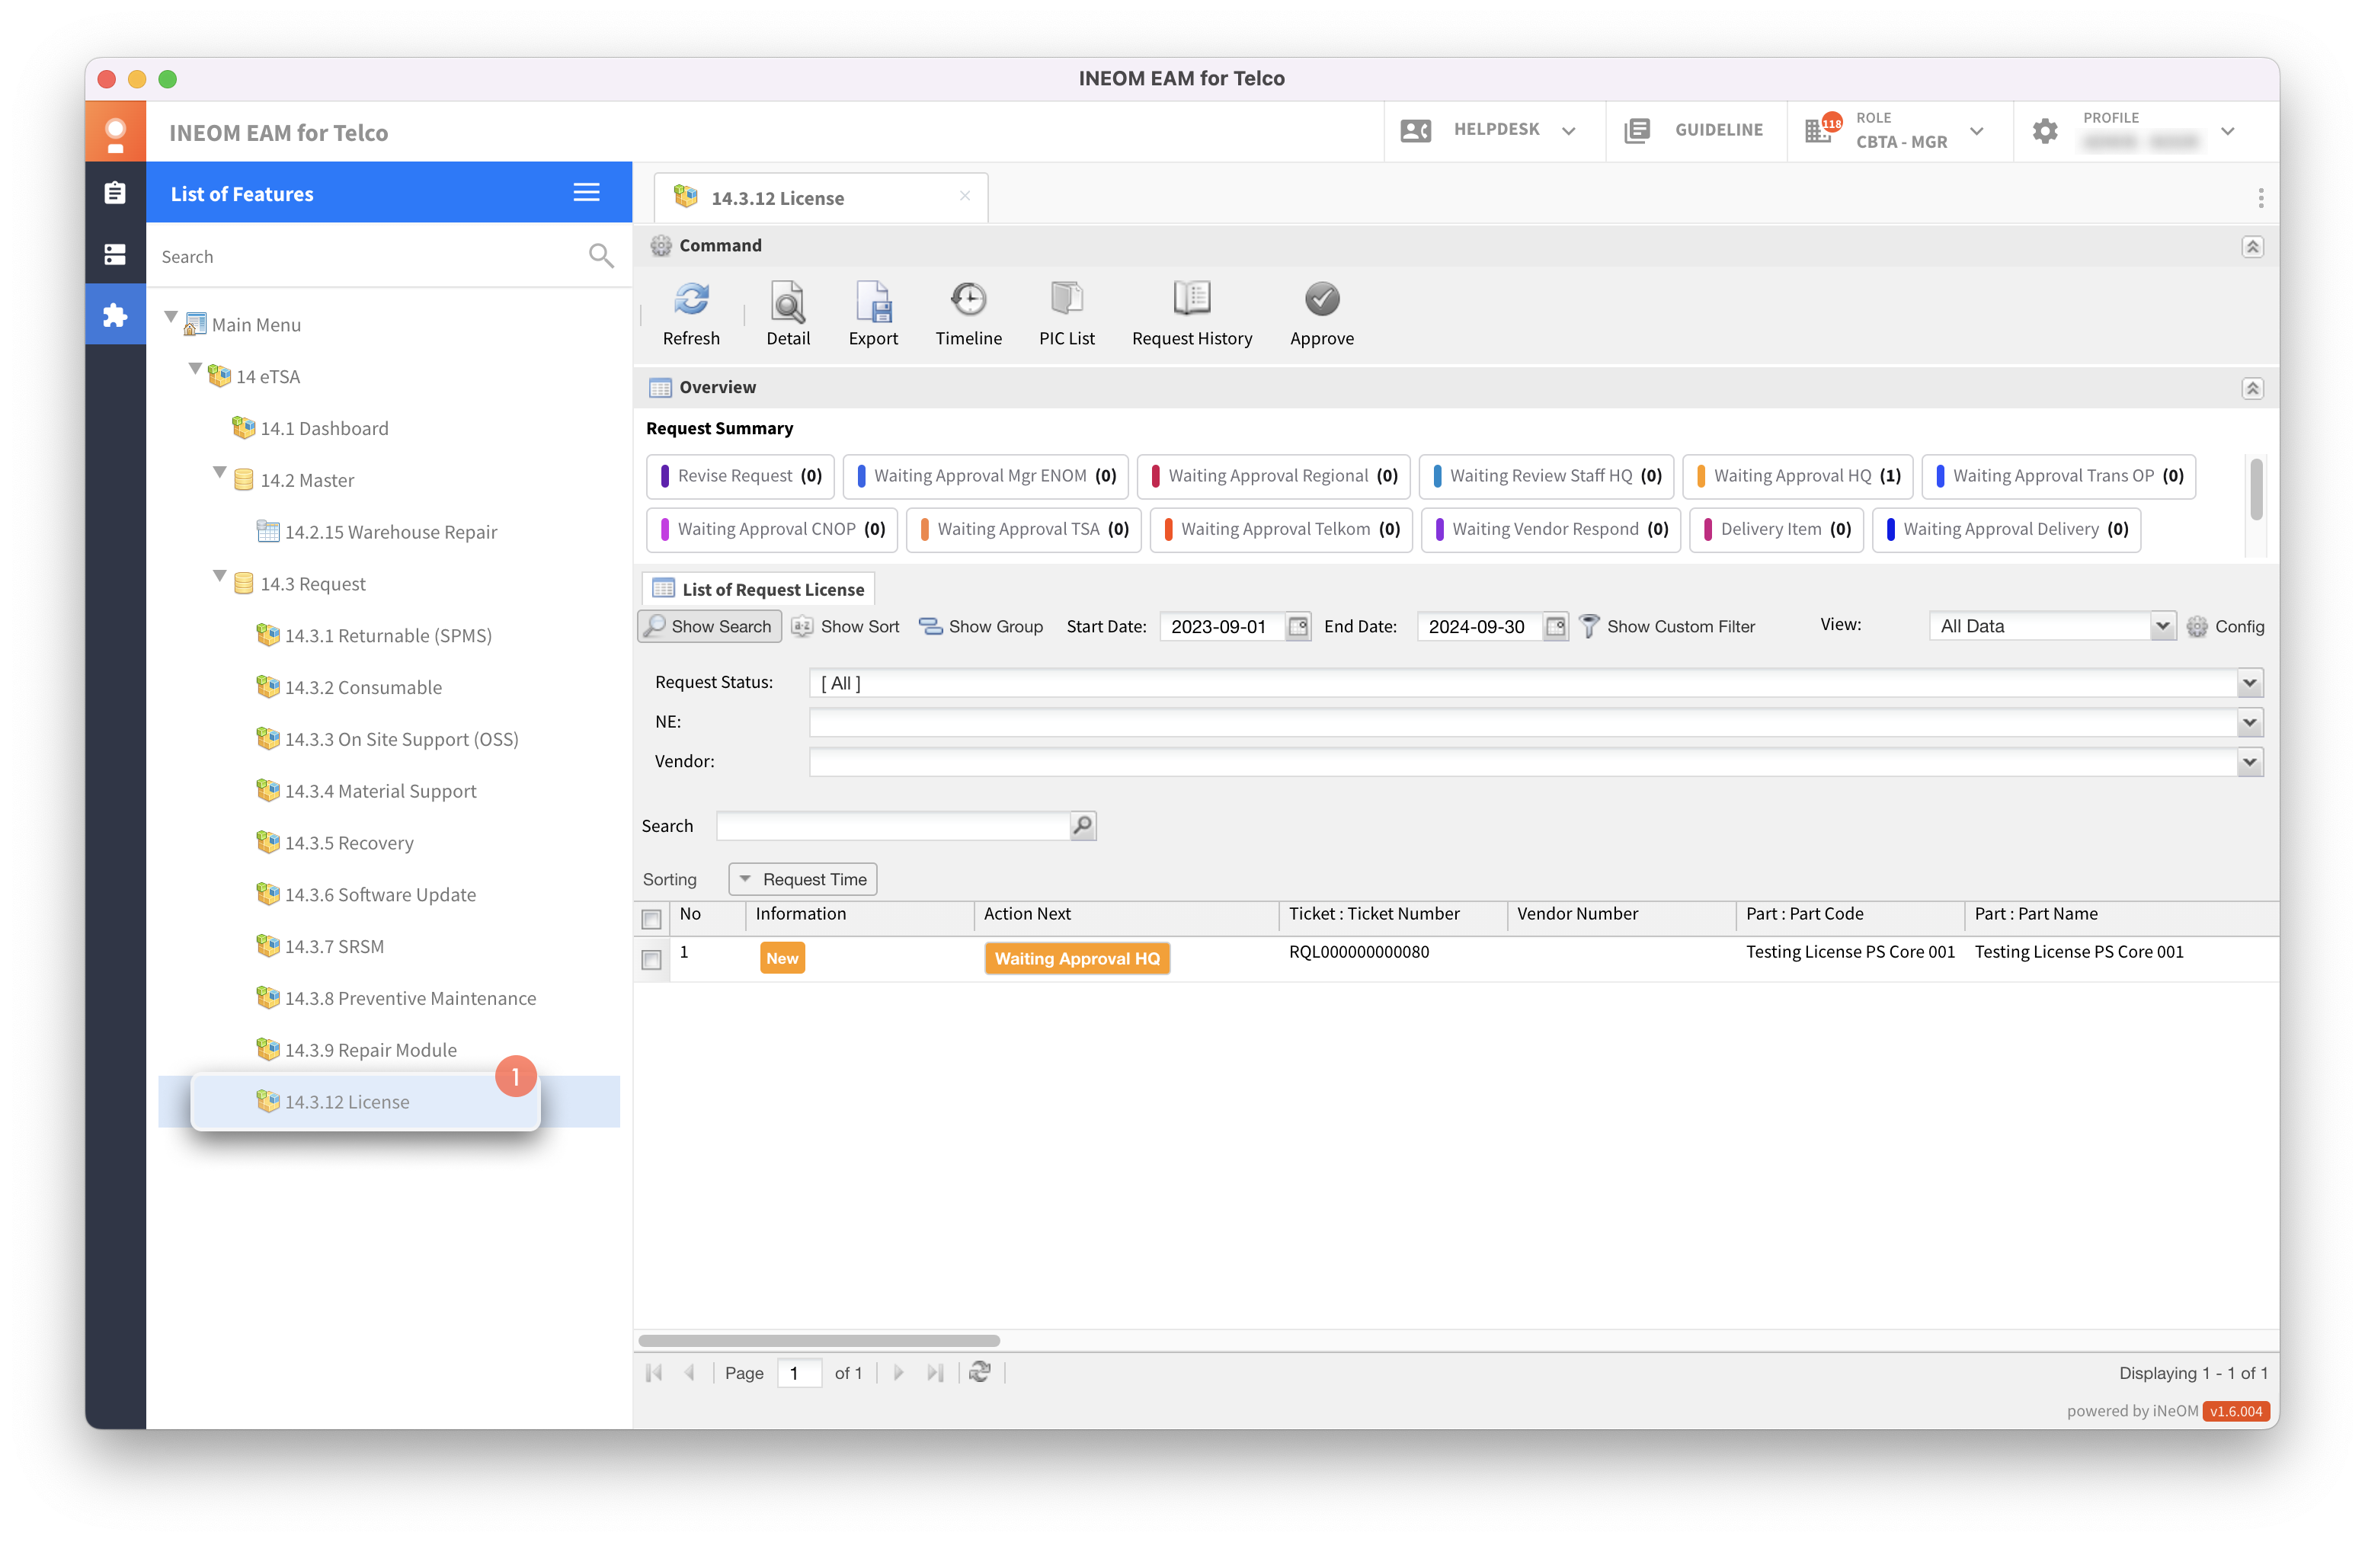Collapse the 14.3 Request tree node
The width and height of the screenshot is (2365, 1542).
[219, 576]
